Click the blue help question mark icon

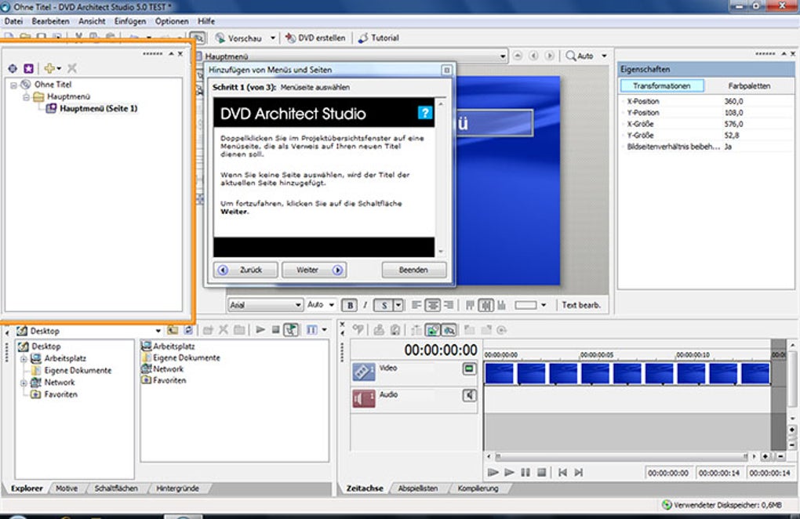[x=424, y=113]
